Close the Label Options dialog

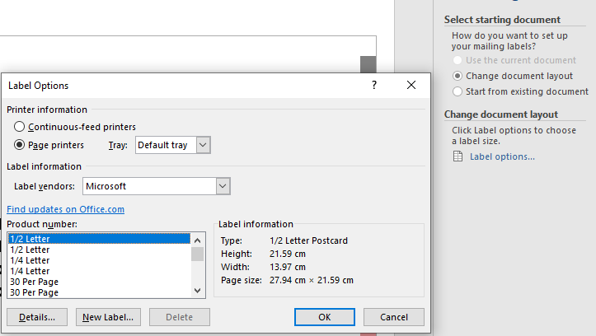click(x=411, y=85)
